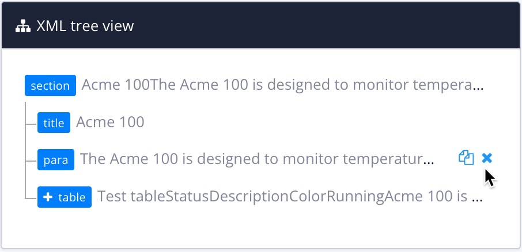522x252 pixels.
Task: Click the ellipsis ending the para row
Action: point(429,162)
